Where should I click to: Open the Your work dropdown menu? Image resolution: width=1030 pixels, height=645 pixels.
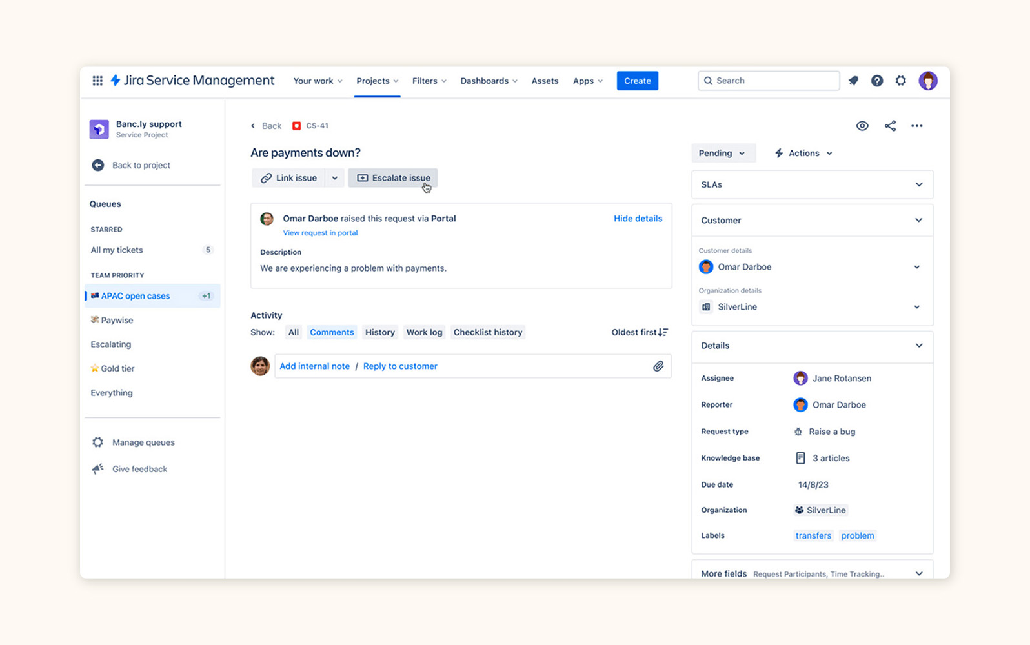click(318, 81)
